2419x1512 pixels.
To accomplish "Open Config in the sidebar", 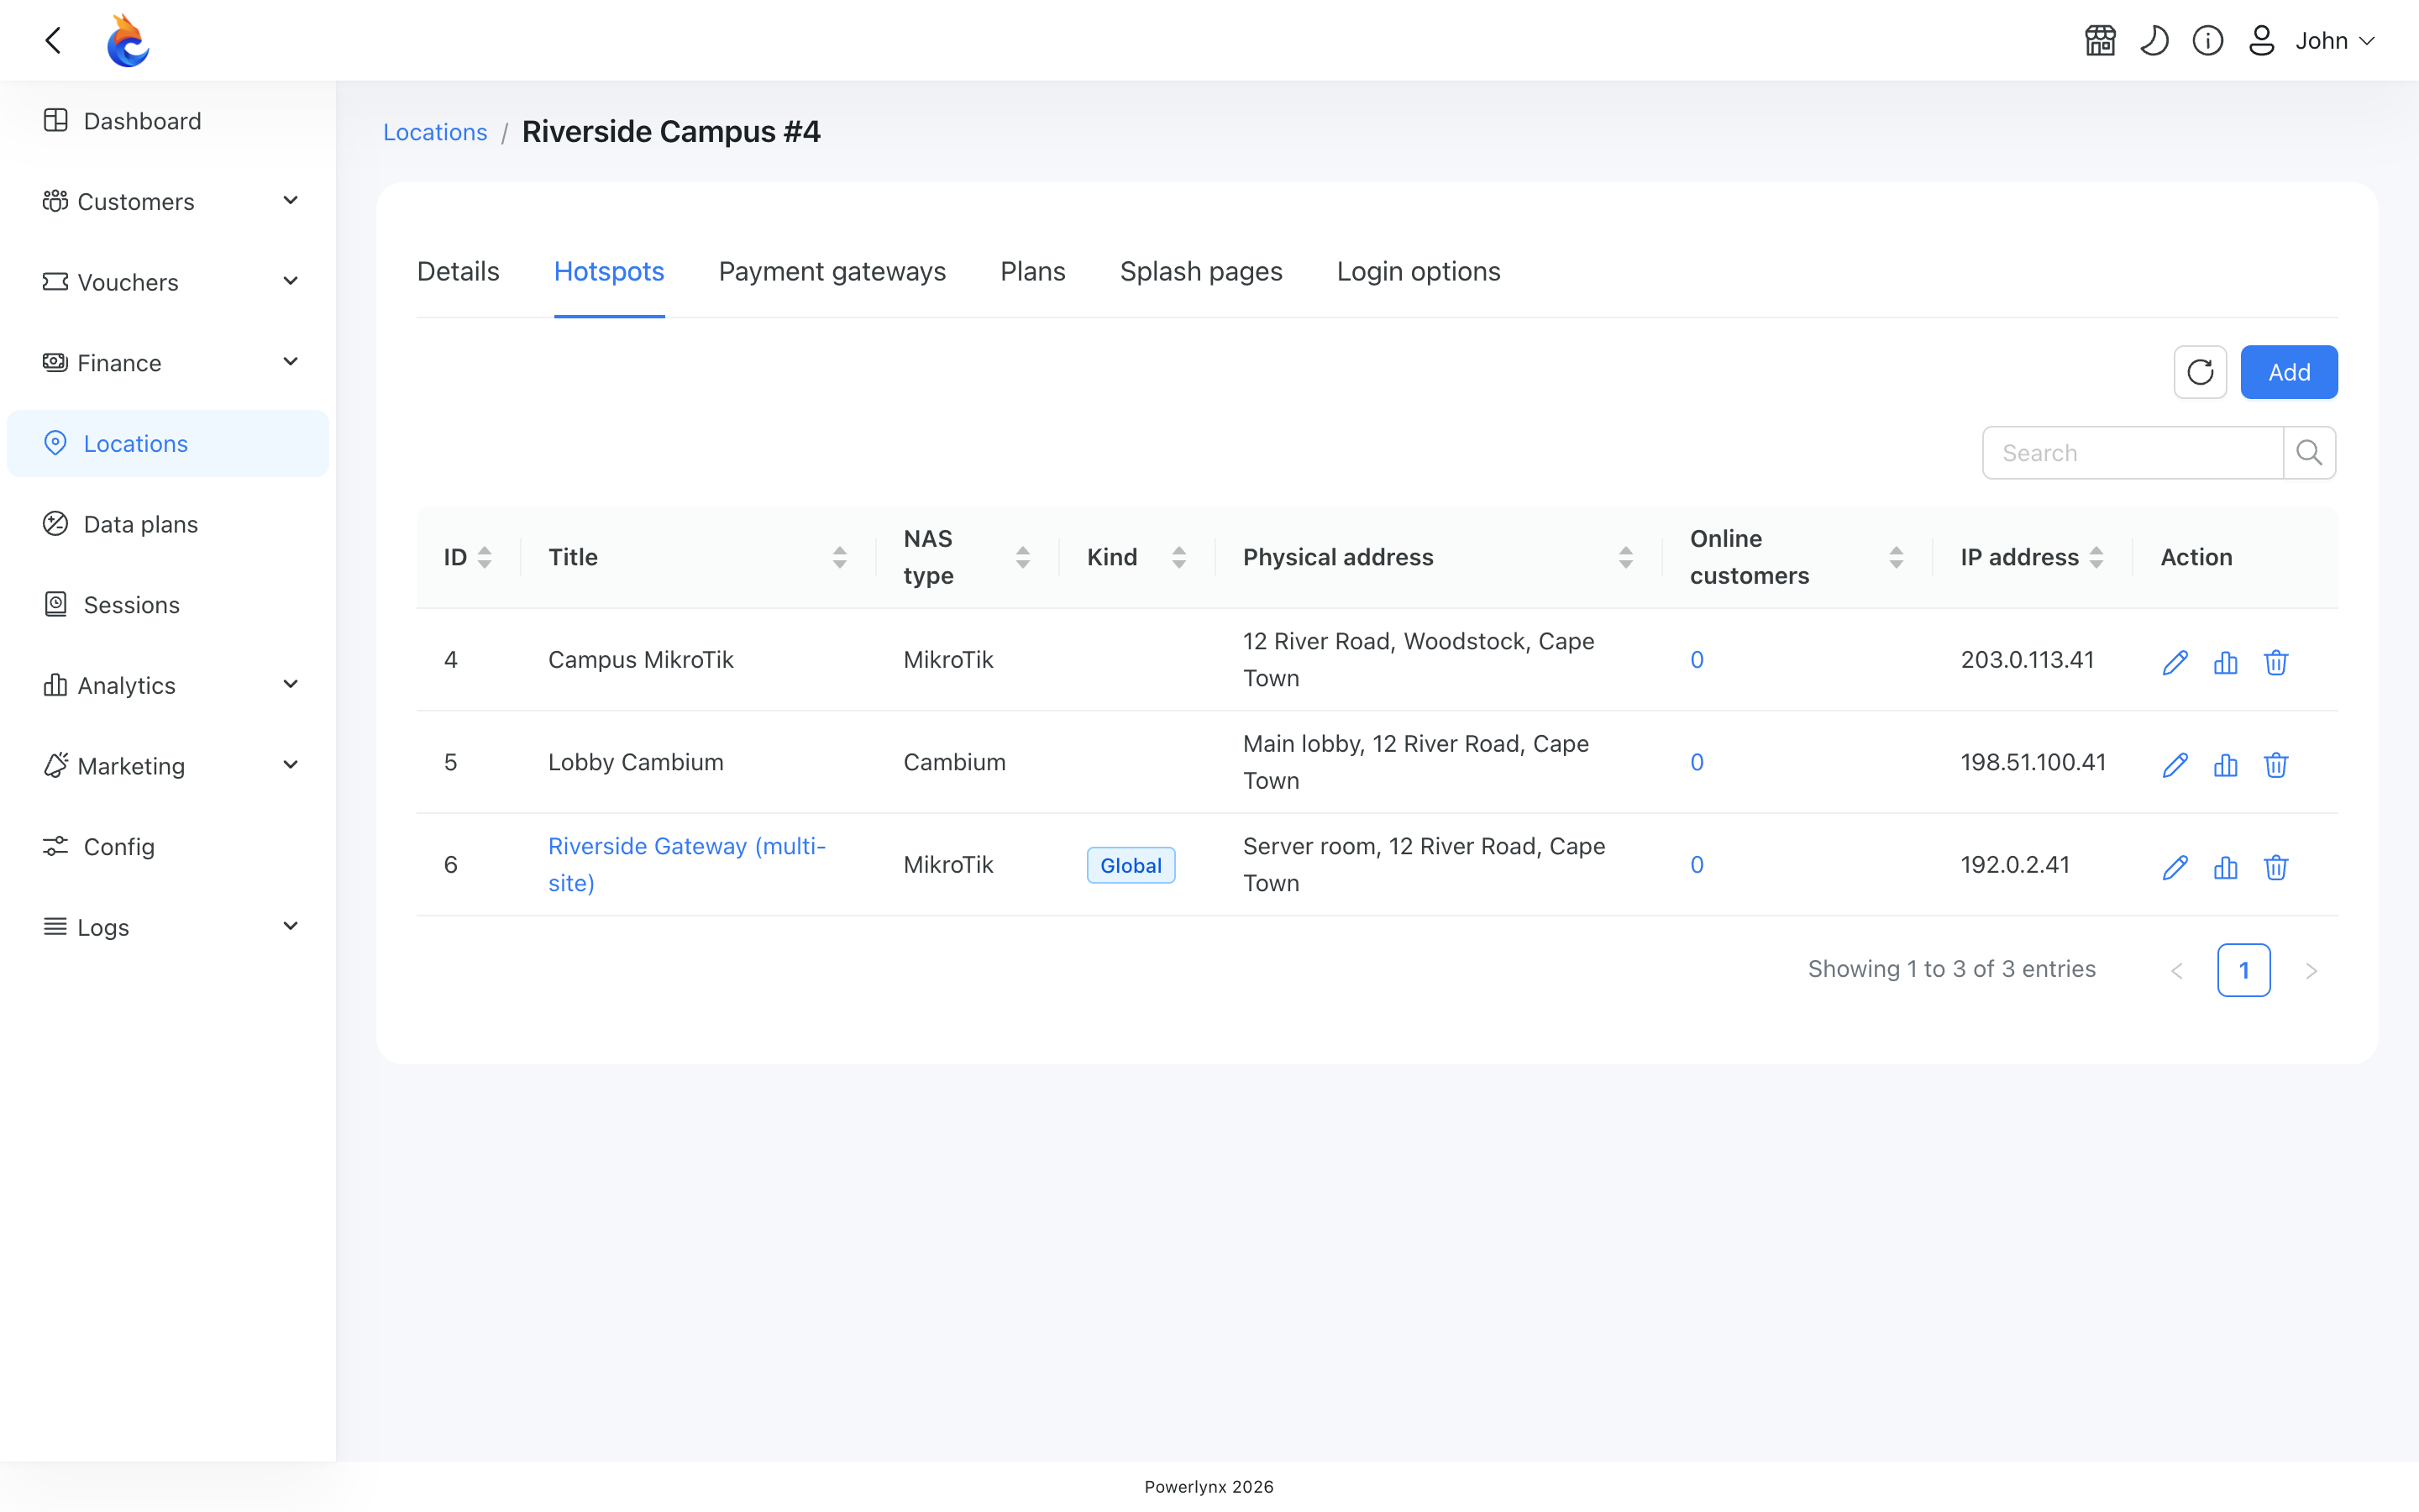I will click(168, 847).
